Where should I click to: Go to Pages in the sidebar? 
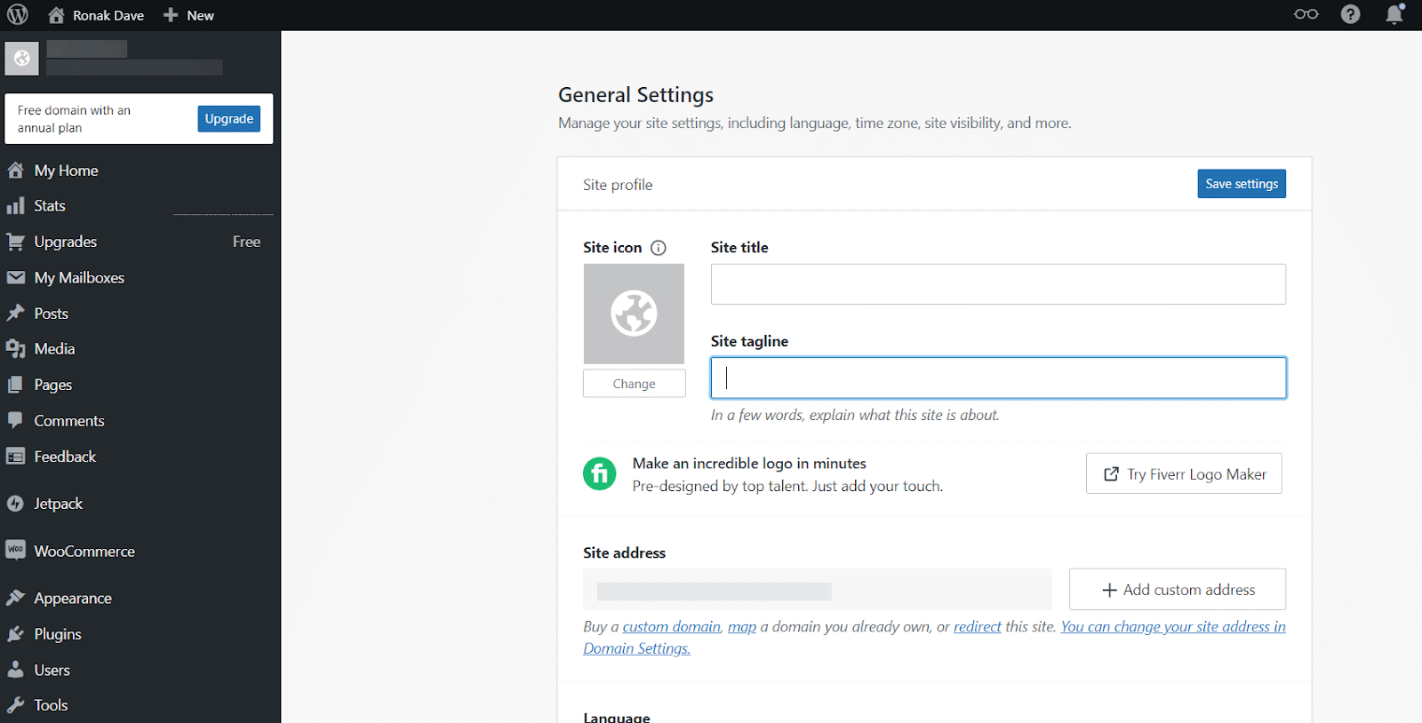(x=53, y=385)
